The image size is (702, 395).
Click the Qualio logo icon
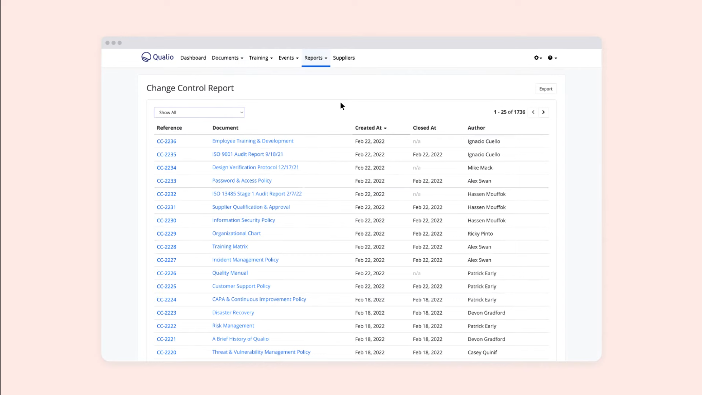click(146, 57)
